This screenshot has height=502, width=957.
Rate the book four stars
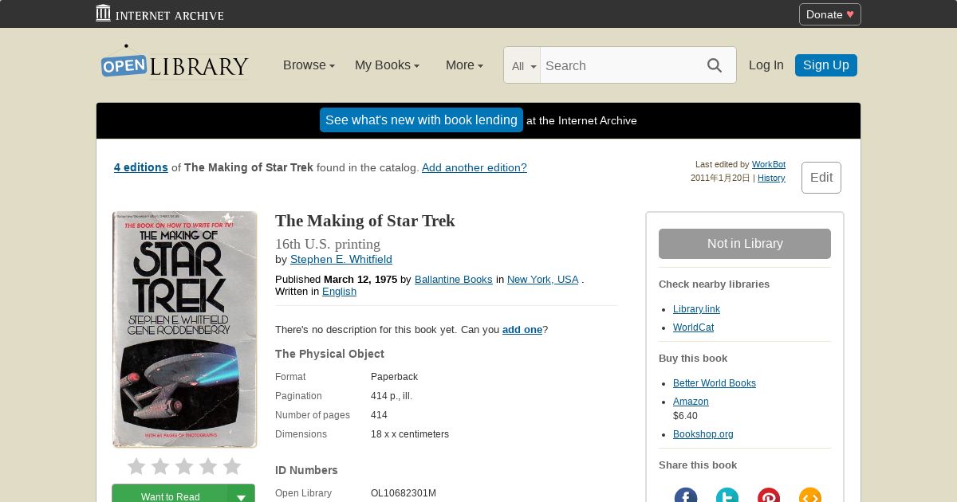pos(208,466)
